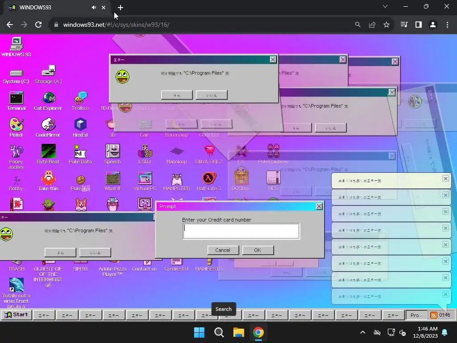Image resolution: width=457 pixels, height=343 pixels.
Task: Open the WINDOWS 93 computer icon
Action: click(16, 46)
